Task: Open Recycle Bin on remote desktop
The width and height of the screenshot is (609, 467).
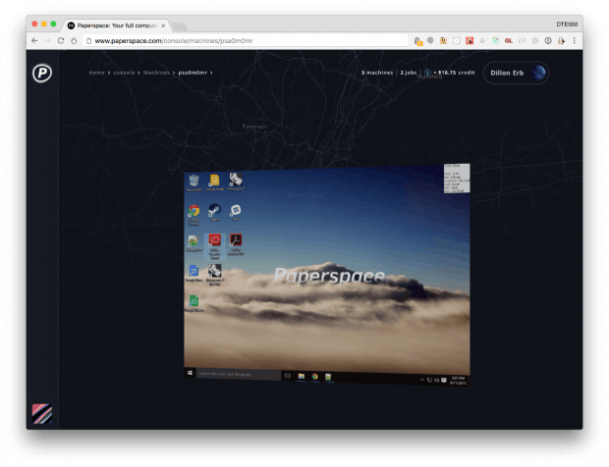Action: coord(194,182)
